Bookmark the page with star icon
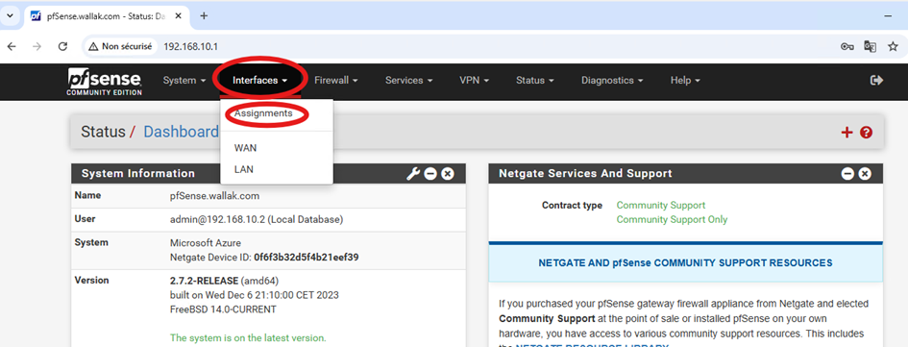This screenshot has width=908, height=347. pos(893,46)
